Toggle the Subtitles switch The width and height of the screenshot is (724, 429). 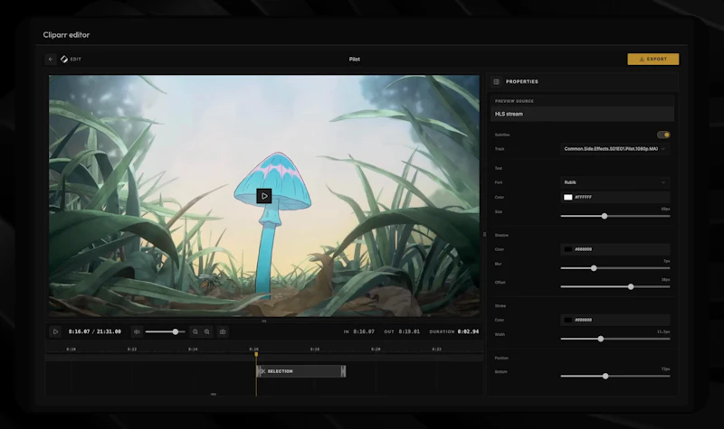coord(663,135)
